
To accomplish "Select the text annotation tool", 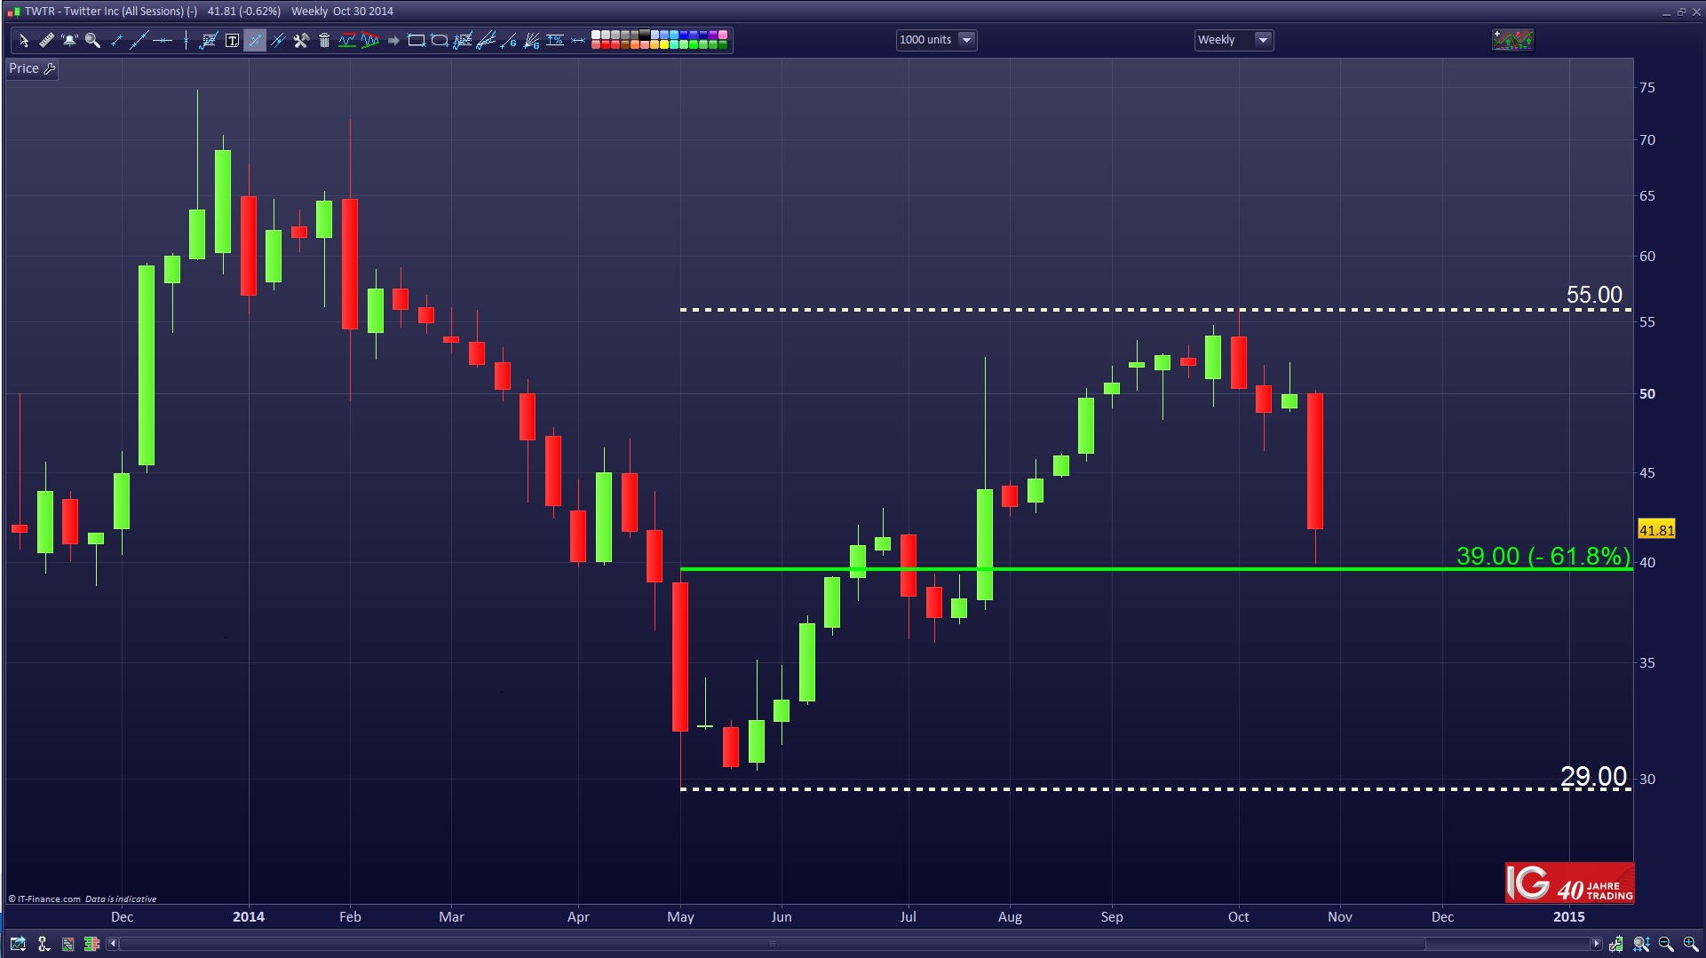I will [232, 40].
